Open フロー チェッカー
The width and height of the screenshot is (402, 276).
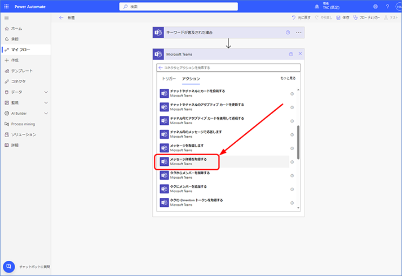coord(366,17)
